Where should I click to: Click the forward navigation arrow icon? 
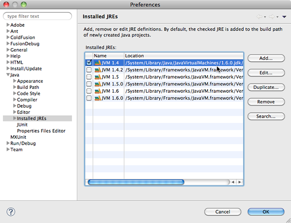click(x=272, y=17)
